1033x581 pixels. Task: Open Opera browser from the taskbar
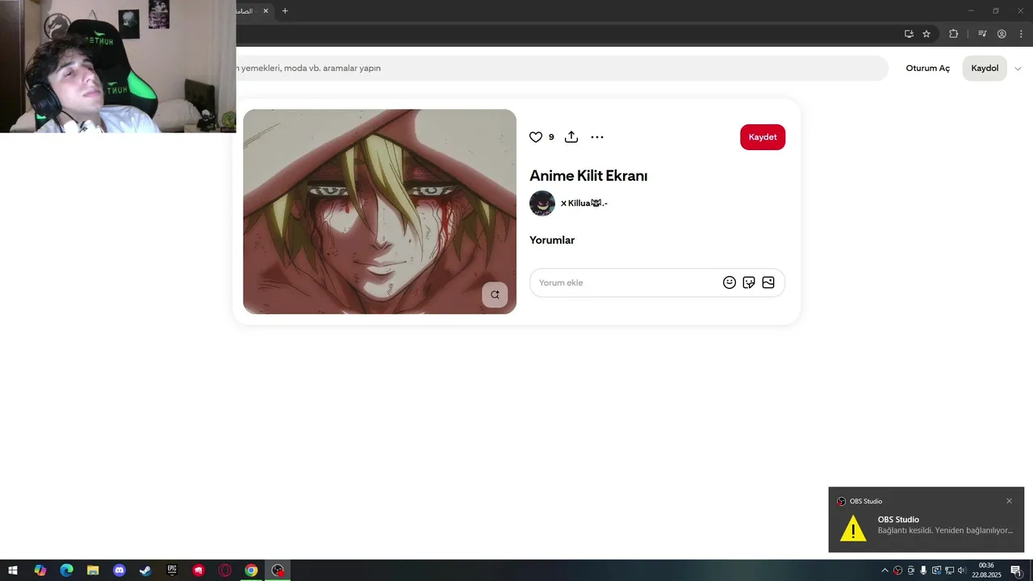pos(225,571)
